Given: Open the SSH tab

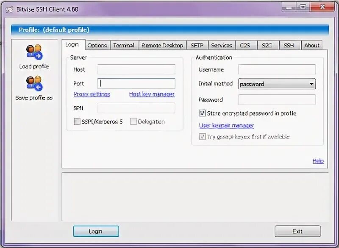Looking at the screenshot, I should tap(289, 45).
